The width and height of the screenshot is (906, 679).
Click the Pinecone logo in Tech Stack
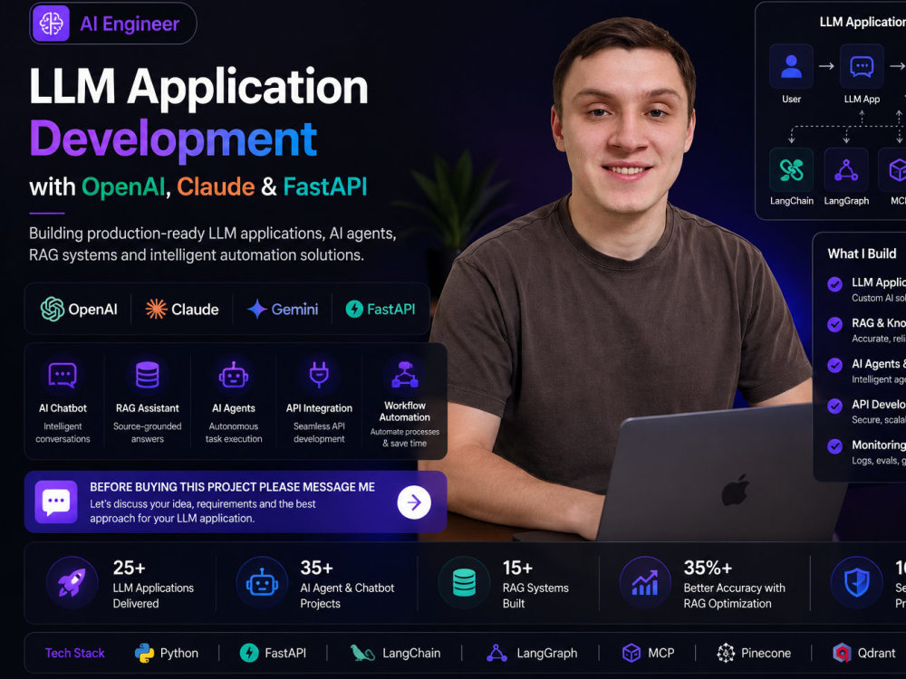[726, 653]
